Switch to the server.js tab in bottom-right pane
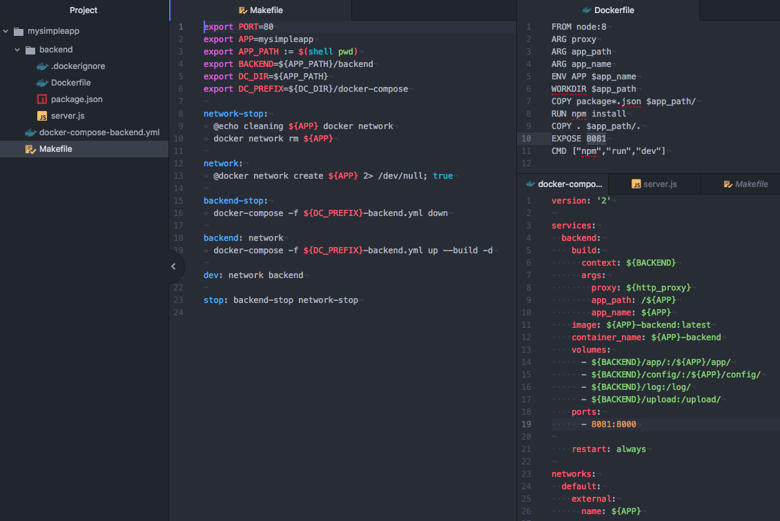The width and height of the screenshot is (780, 521). click(x=654, y=184)
